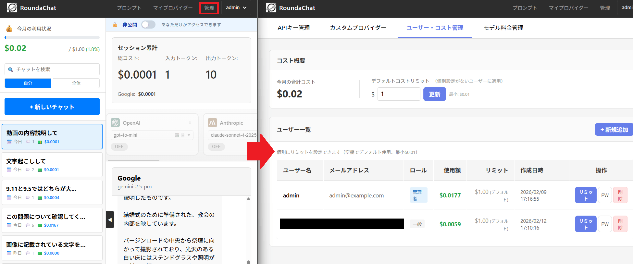Click the image-support icon in gpt-4o-mini field
The height and width of the screenshot is (264, 633).
tap(177, 135)
